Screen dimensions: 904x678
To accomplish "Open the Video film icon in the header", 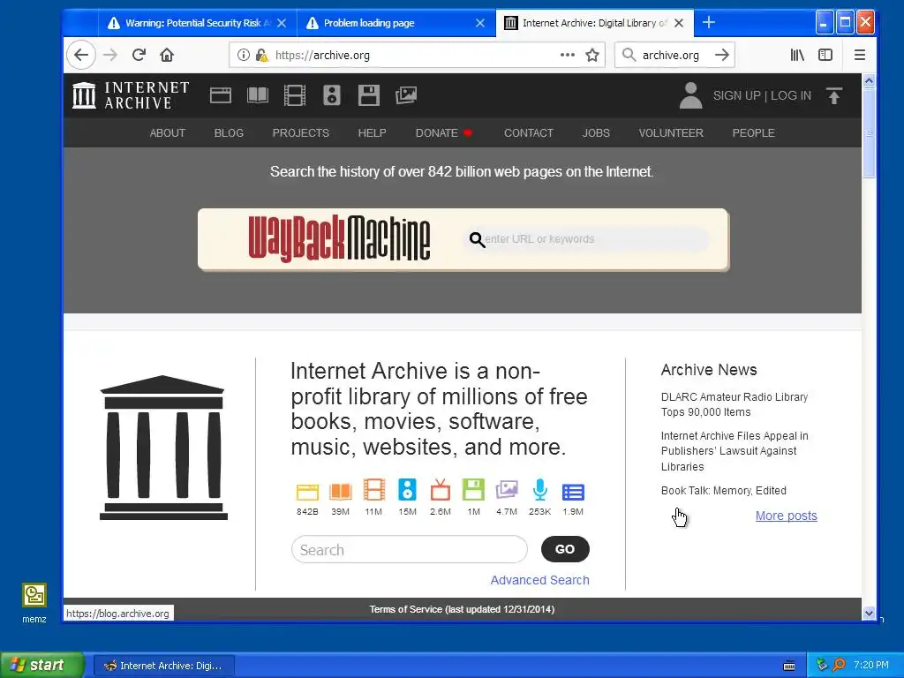I will (x=295, y=95).
